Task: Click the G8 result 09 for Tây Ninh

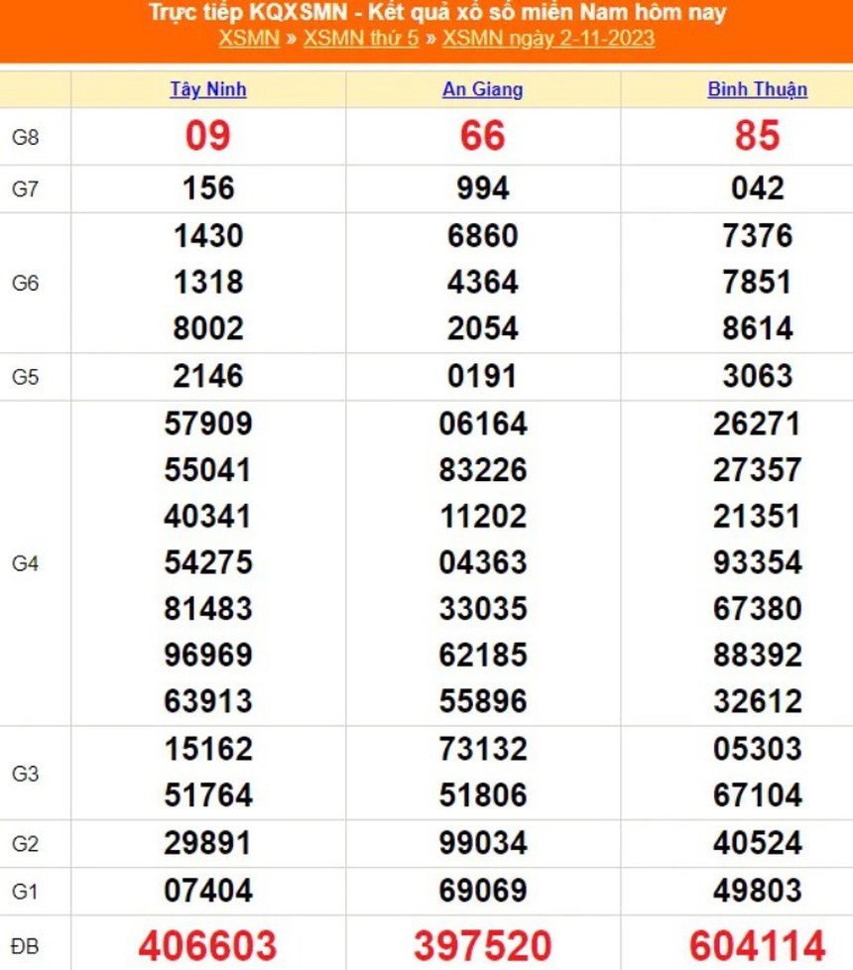Action: (x=207, y=136)
